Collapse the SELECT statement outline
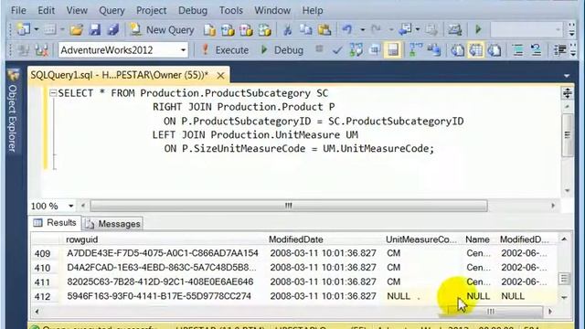 tap(53, 93)
